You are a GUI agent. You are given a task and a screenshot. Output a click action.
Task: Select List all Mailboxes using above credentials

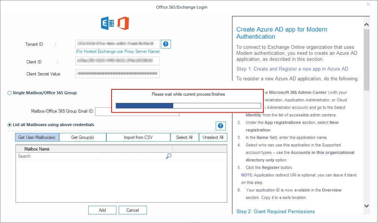[x=10, y=125]
